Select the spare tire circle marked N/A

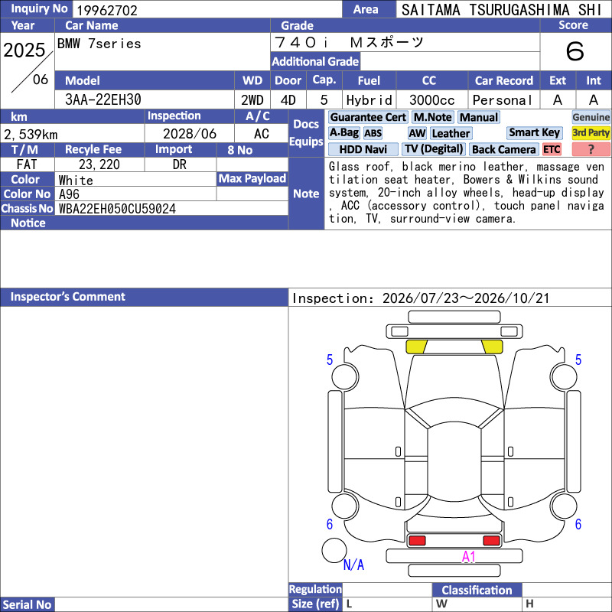(x=334, y=550)
